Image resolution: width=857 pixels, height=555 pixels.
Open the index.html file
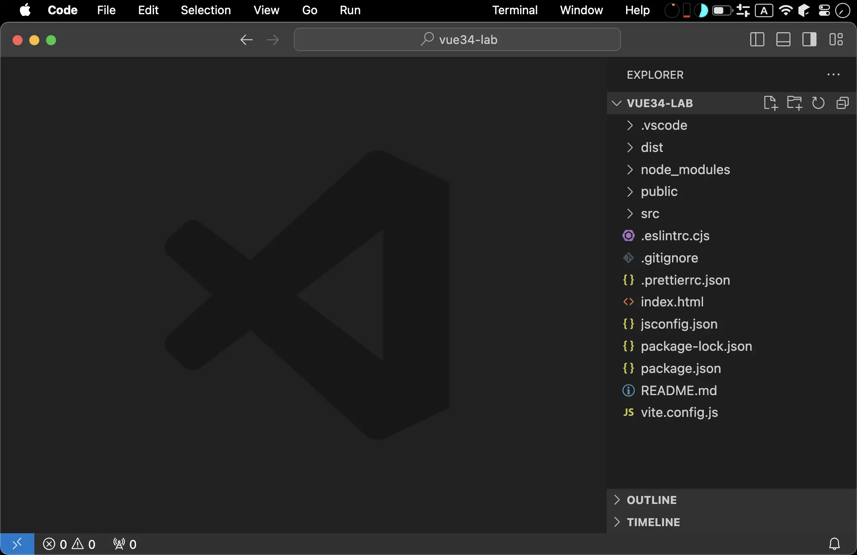[731, 302]
